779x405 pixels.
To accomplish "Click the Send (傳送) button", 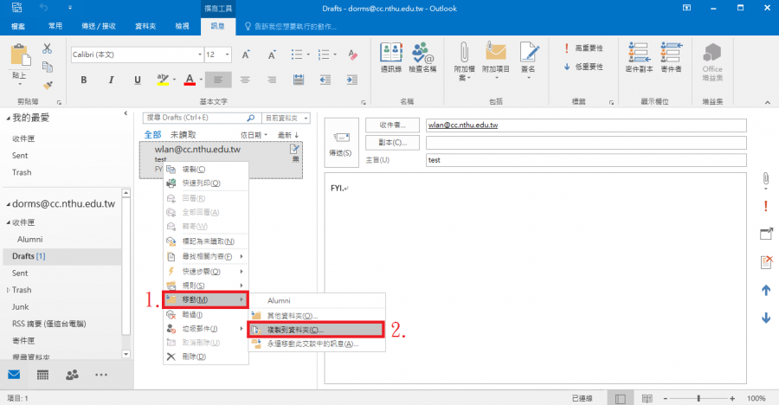I will pos(341,142).
